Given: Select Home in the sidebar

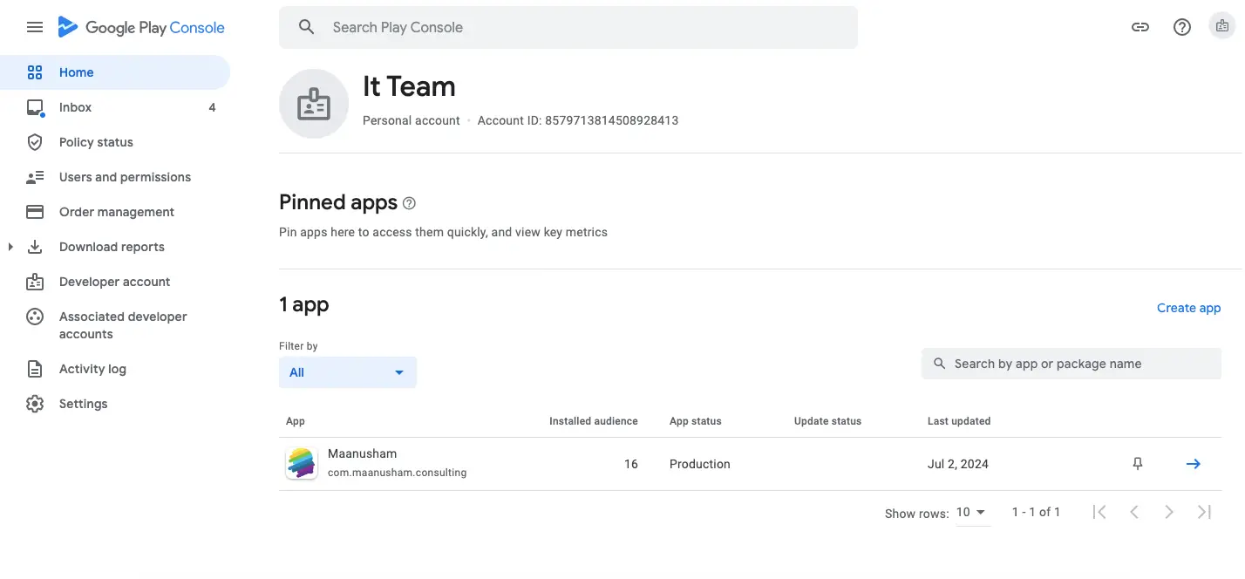Looking at the screenshot, I should (x=115, y=72).
